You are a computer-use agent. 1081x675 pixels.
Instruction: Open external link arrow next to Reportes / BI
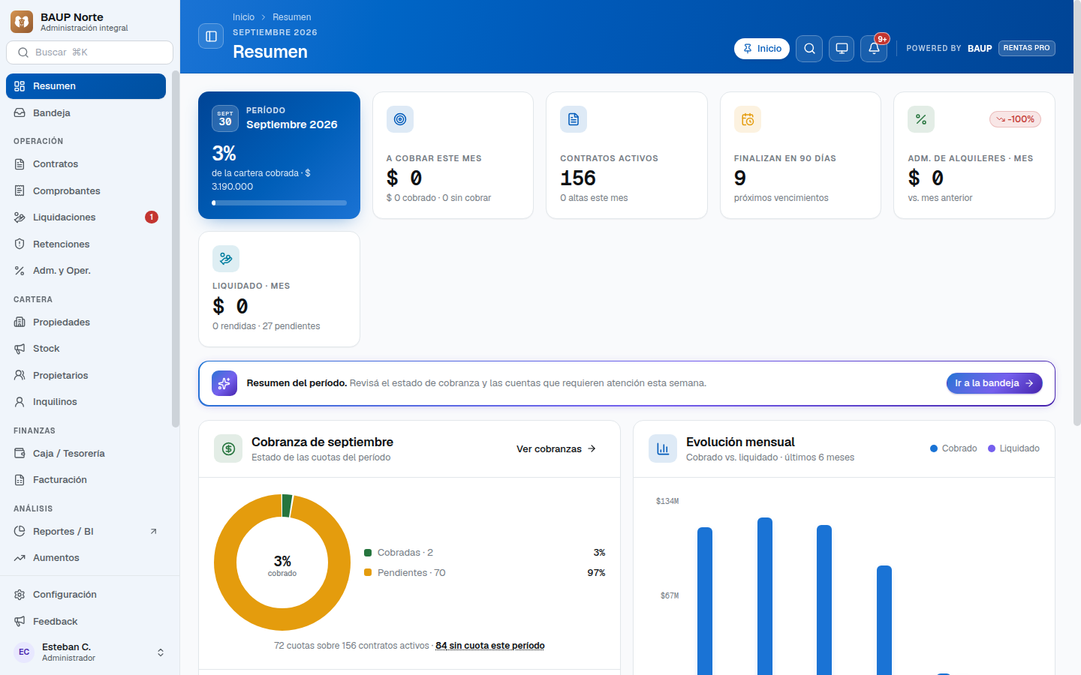[153, 532]
